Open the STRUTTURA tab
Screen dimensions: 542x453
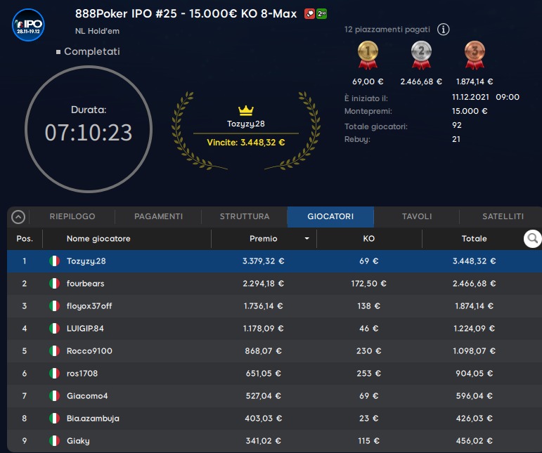click(245, 216)
